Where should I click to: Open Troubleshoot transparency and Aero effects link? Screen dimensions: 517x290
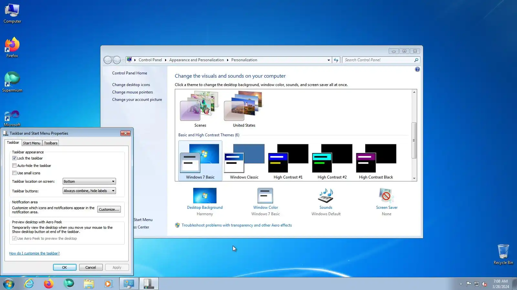[x=237, y=225]
